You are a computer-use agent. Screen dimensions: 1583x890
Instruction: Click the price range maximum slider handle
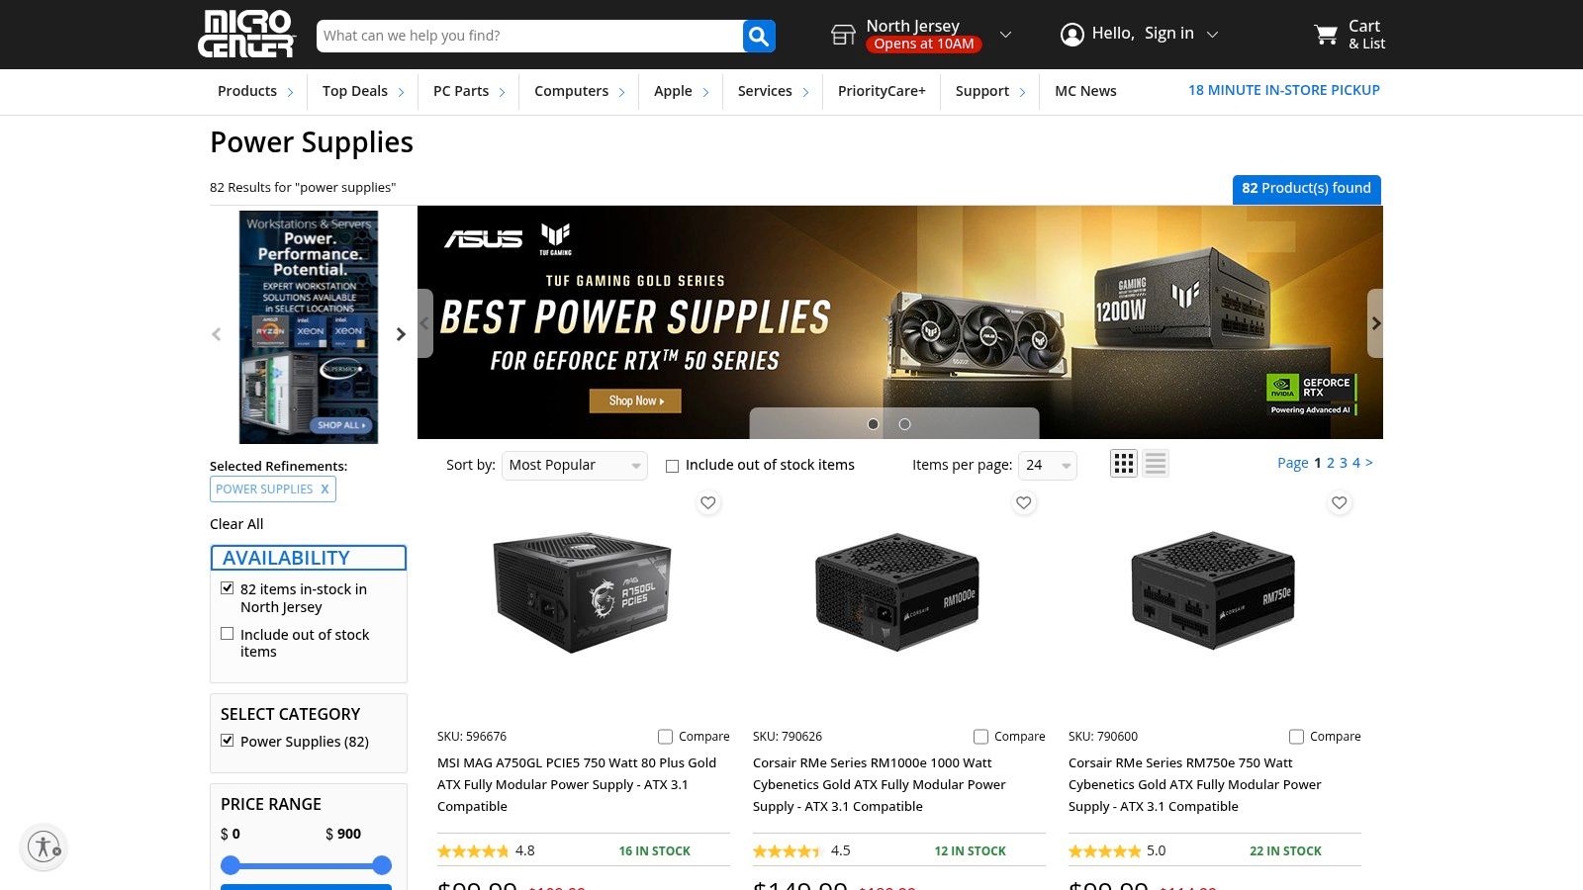[x=382, y=865]
